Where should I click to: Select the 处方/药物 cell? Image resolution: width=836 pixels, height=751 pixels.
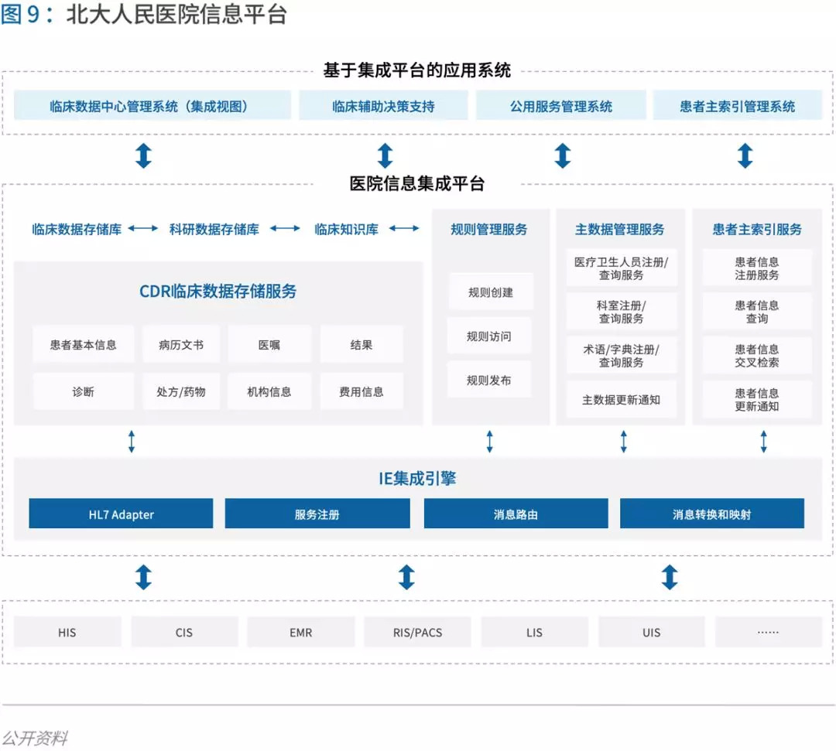[x=180, y=391]
